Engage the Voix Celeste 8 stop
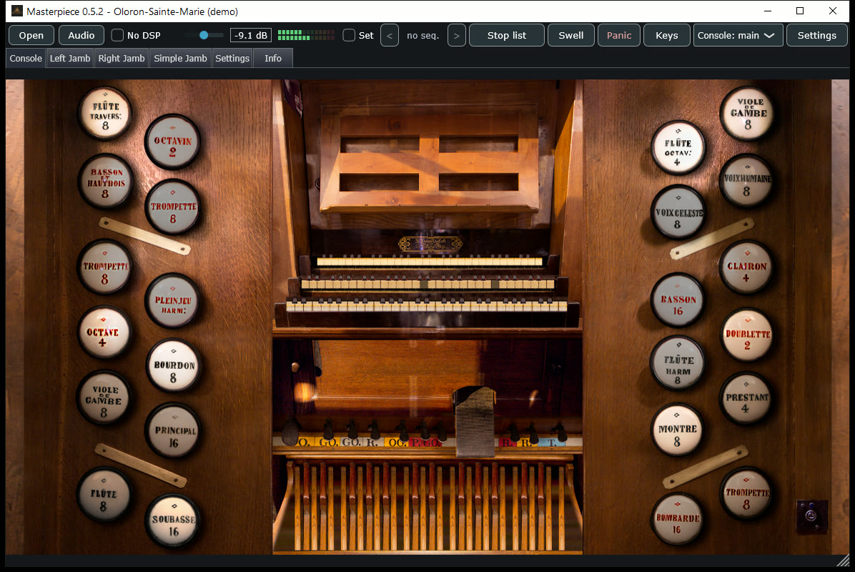This screenshot has height=572, width=855. (x=678, y=213)
